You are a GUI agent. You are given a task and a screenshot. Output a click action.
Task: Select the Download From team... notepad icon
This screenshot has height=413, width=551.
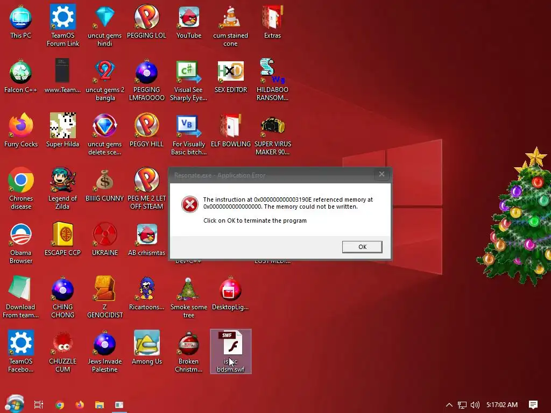pos(21,297)
